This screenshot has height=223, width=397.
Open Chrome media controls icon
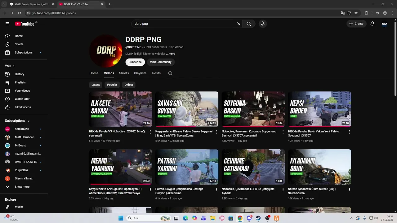point(377,13)
